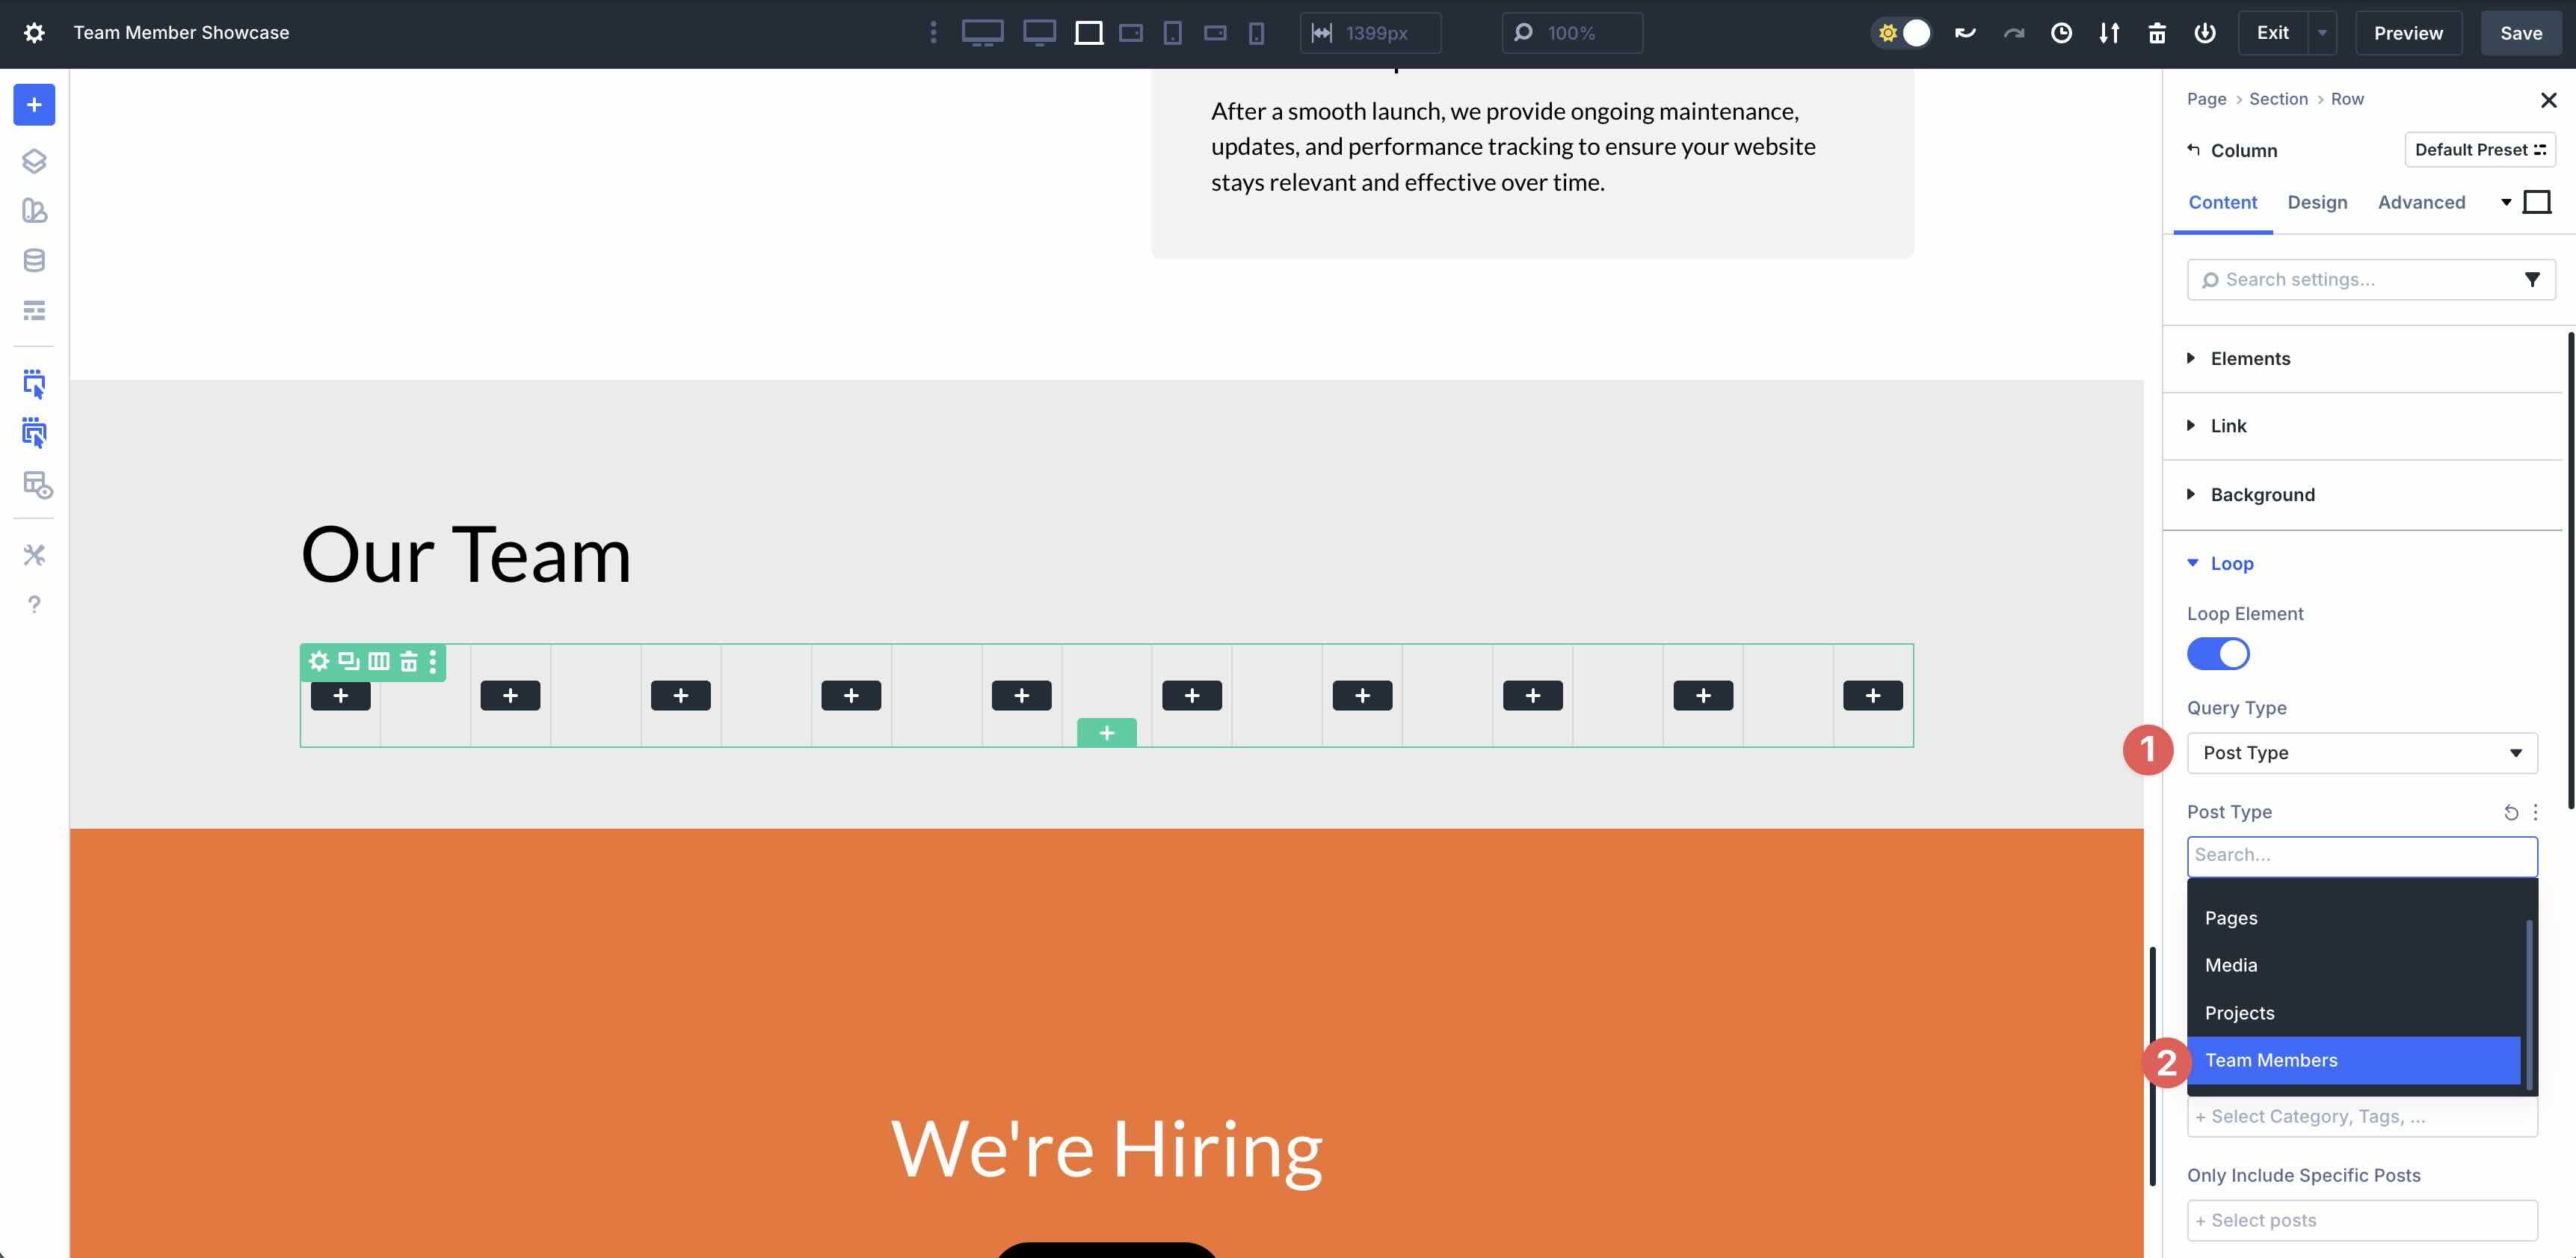This screenshot has width=2576, height=1258.
Task: Open the Query Type dropdown
Action: click(x=2362, y=752)
